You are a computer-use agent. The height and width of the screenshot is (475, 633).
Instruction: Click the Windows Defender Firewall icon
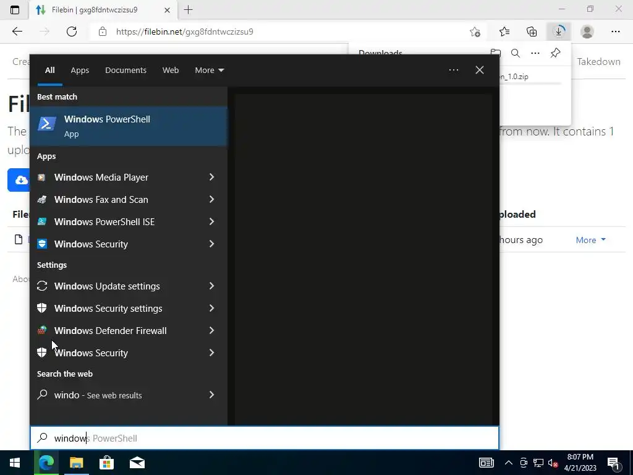point(41,330)
